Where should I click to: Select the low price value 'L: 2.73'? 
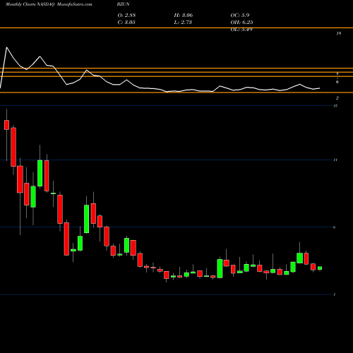(x=183, y=22)
